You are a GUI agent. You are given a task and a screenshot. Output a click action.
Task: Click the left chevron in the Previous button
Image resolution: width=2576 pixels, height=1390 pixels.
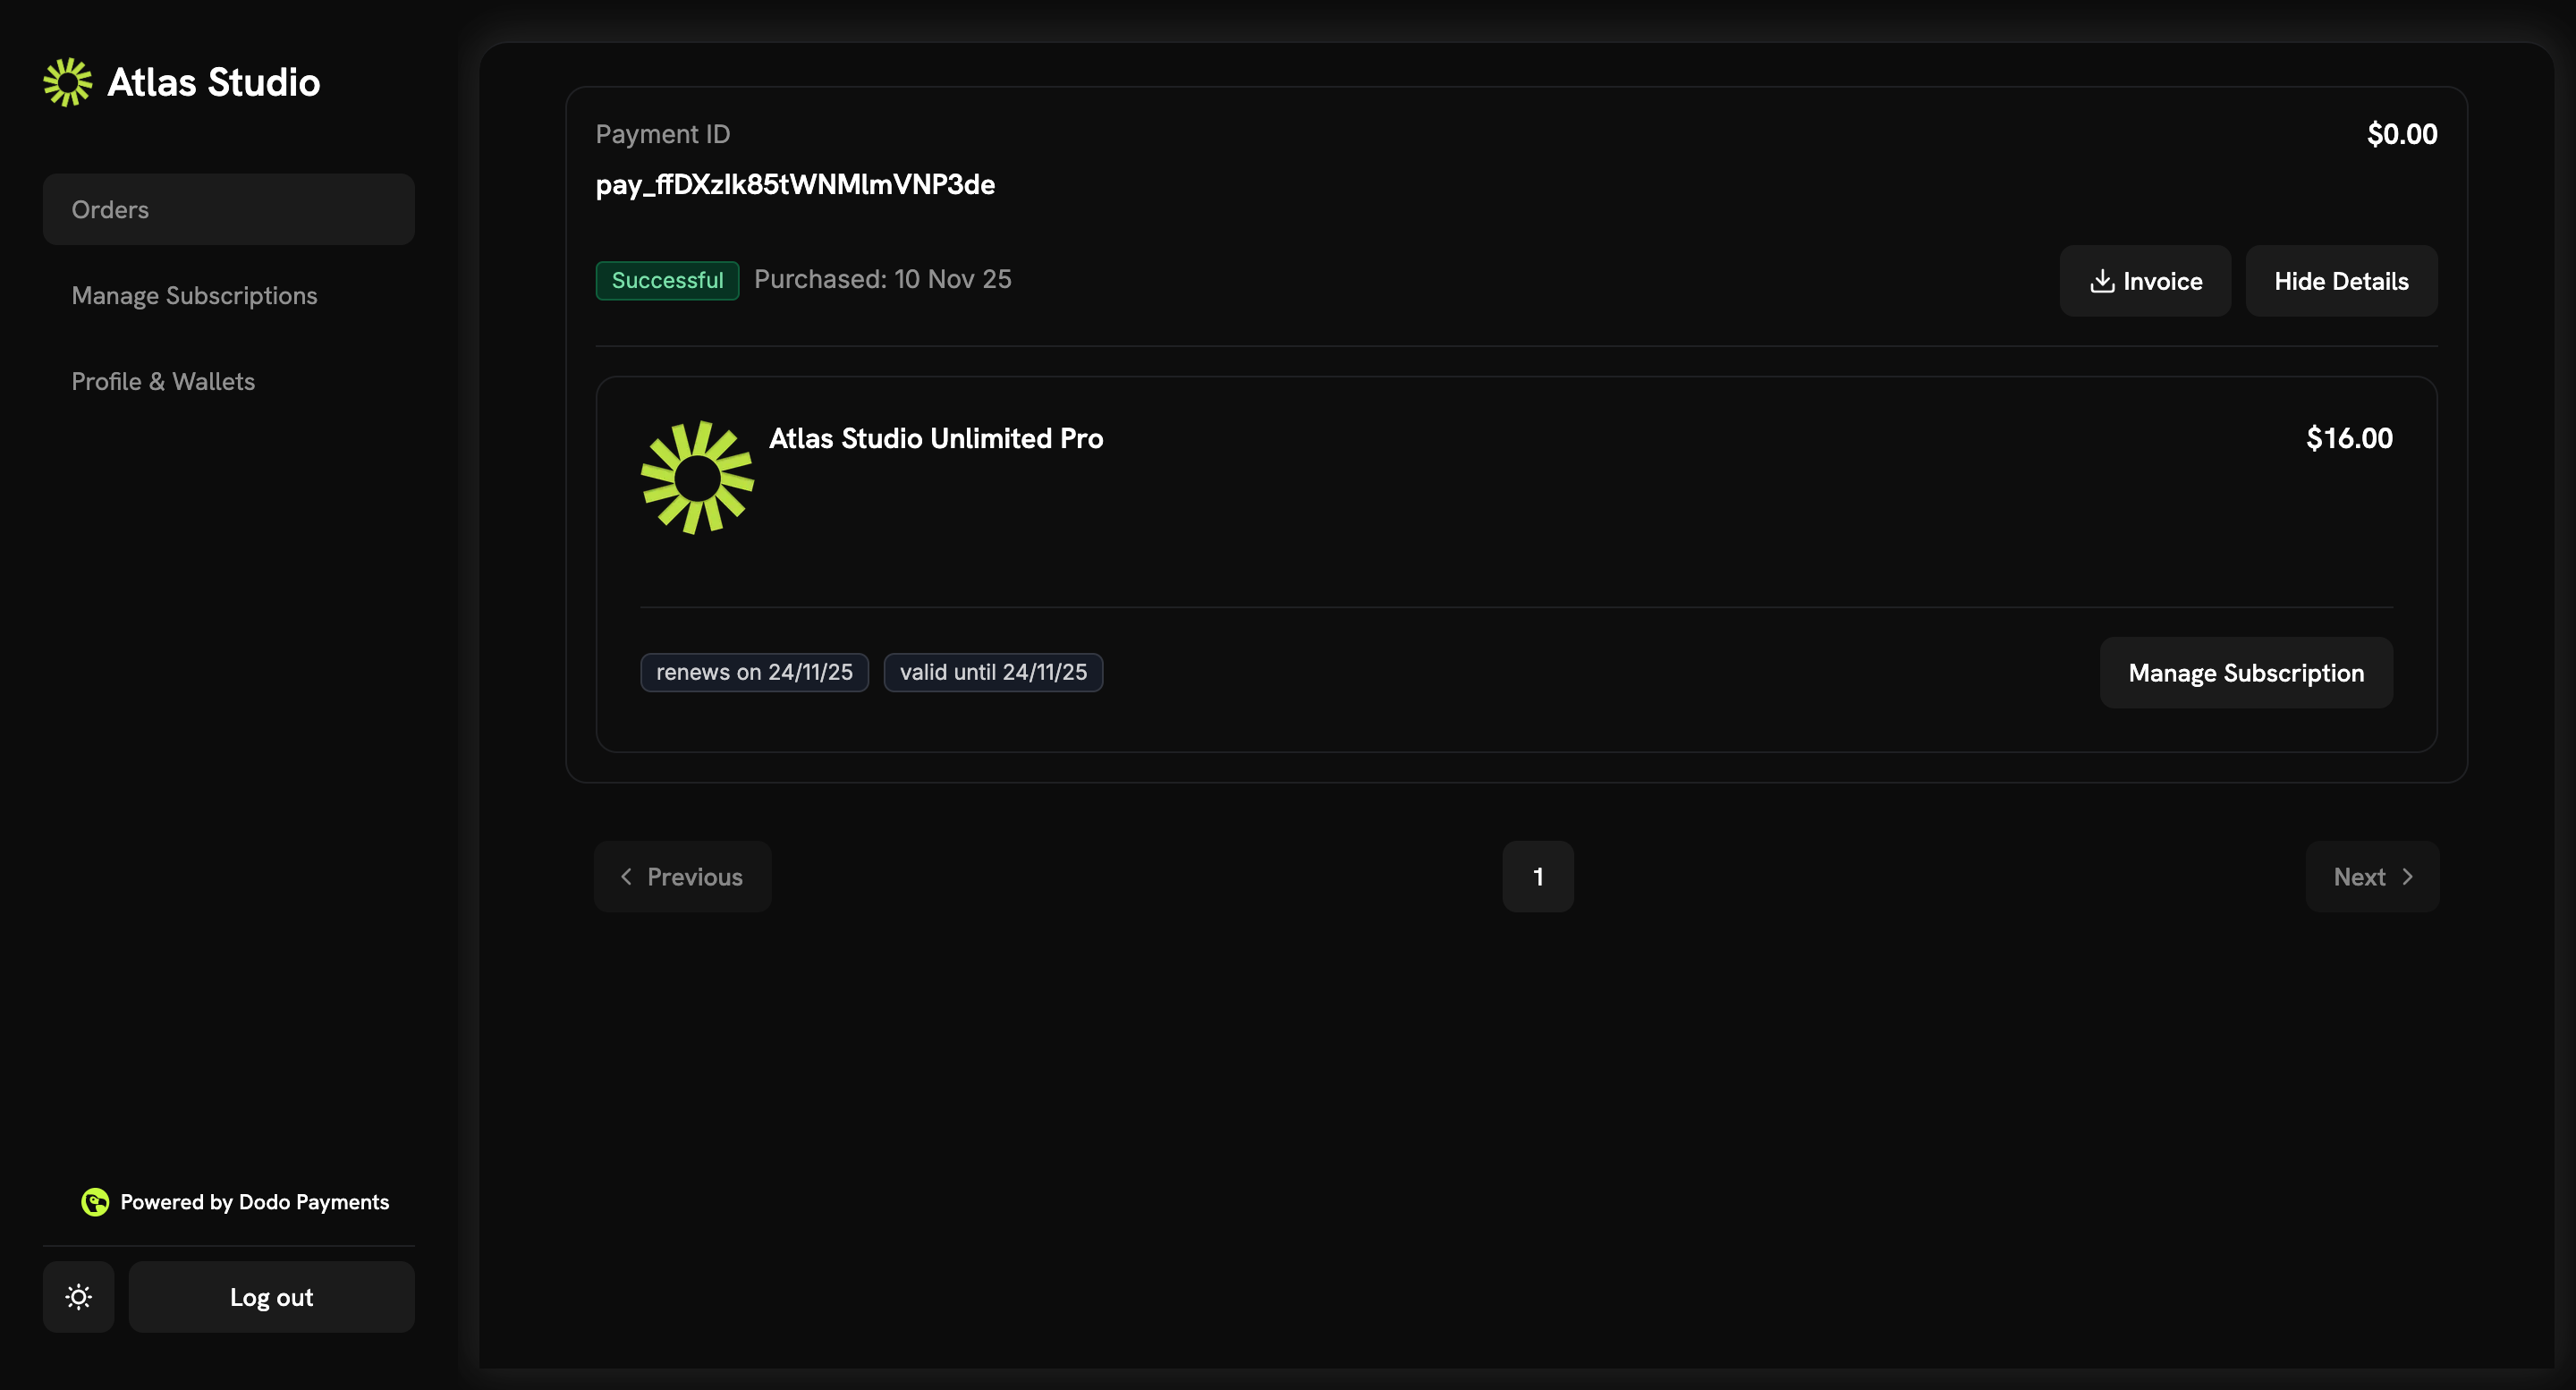click(x=626, y=876)
